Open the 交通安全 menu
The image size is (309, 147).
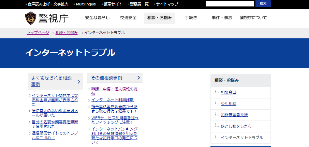(128, 18)
